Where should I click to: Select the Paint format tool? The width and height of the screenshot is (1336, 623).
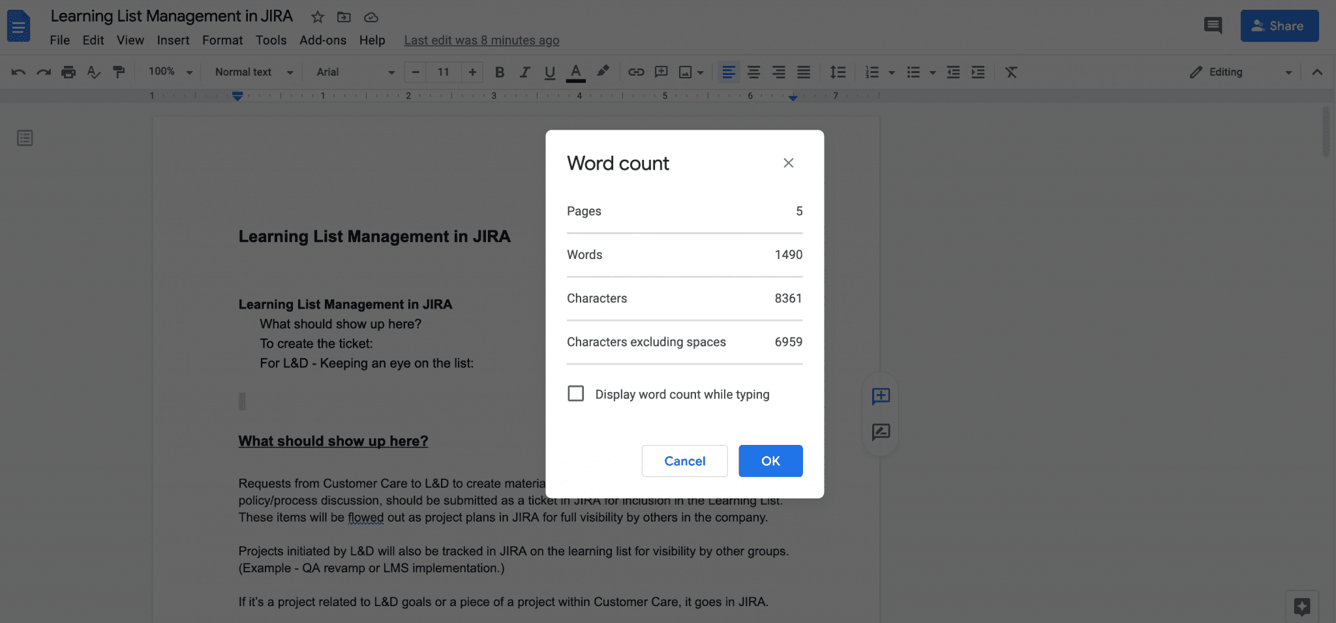pyautogui.click(x=119, y=72)
